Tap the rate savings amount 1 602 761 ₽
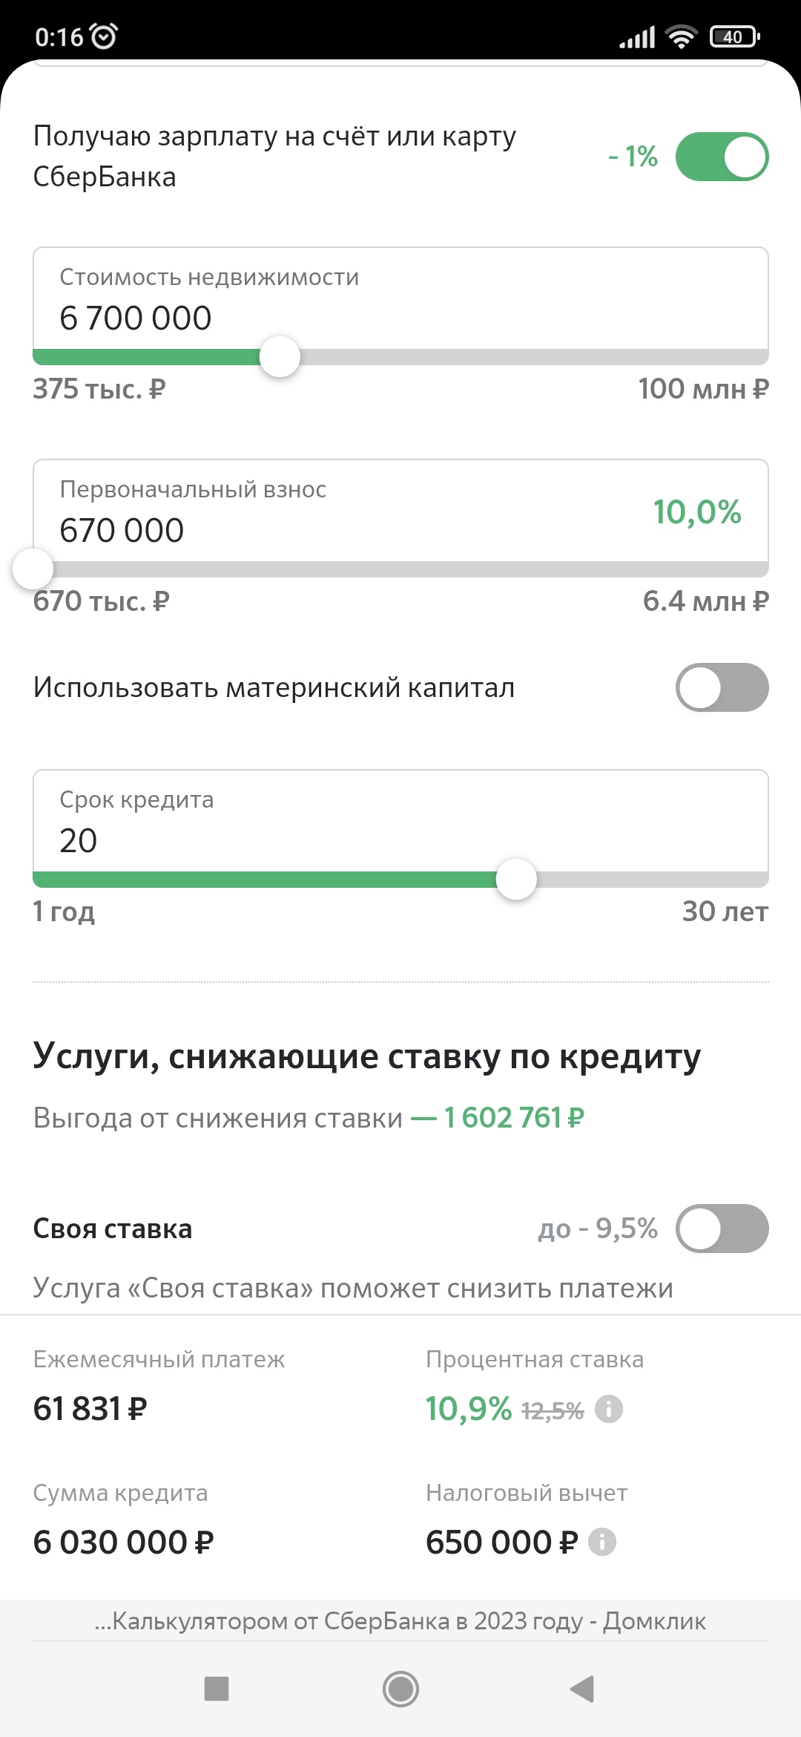This screenshot has width=801, height=1737. (514, 1118)
